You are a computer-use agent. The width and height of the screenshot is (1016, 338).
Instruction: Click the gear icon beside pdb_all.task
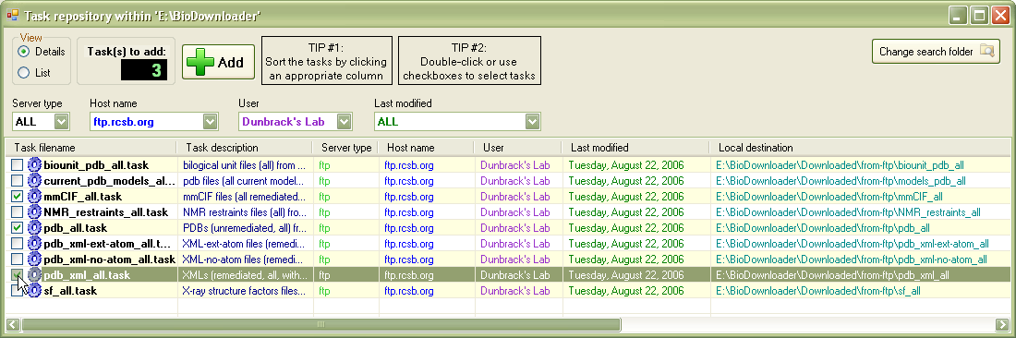pyautogui.click(x=34, y=228)
